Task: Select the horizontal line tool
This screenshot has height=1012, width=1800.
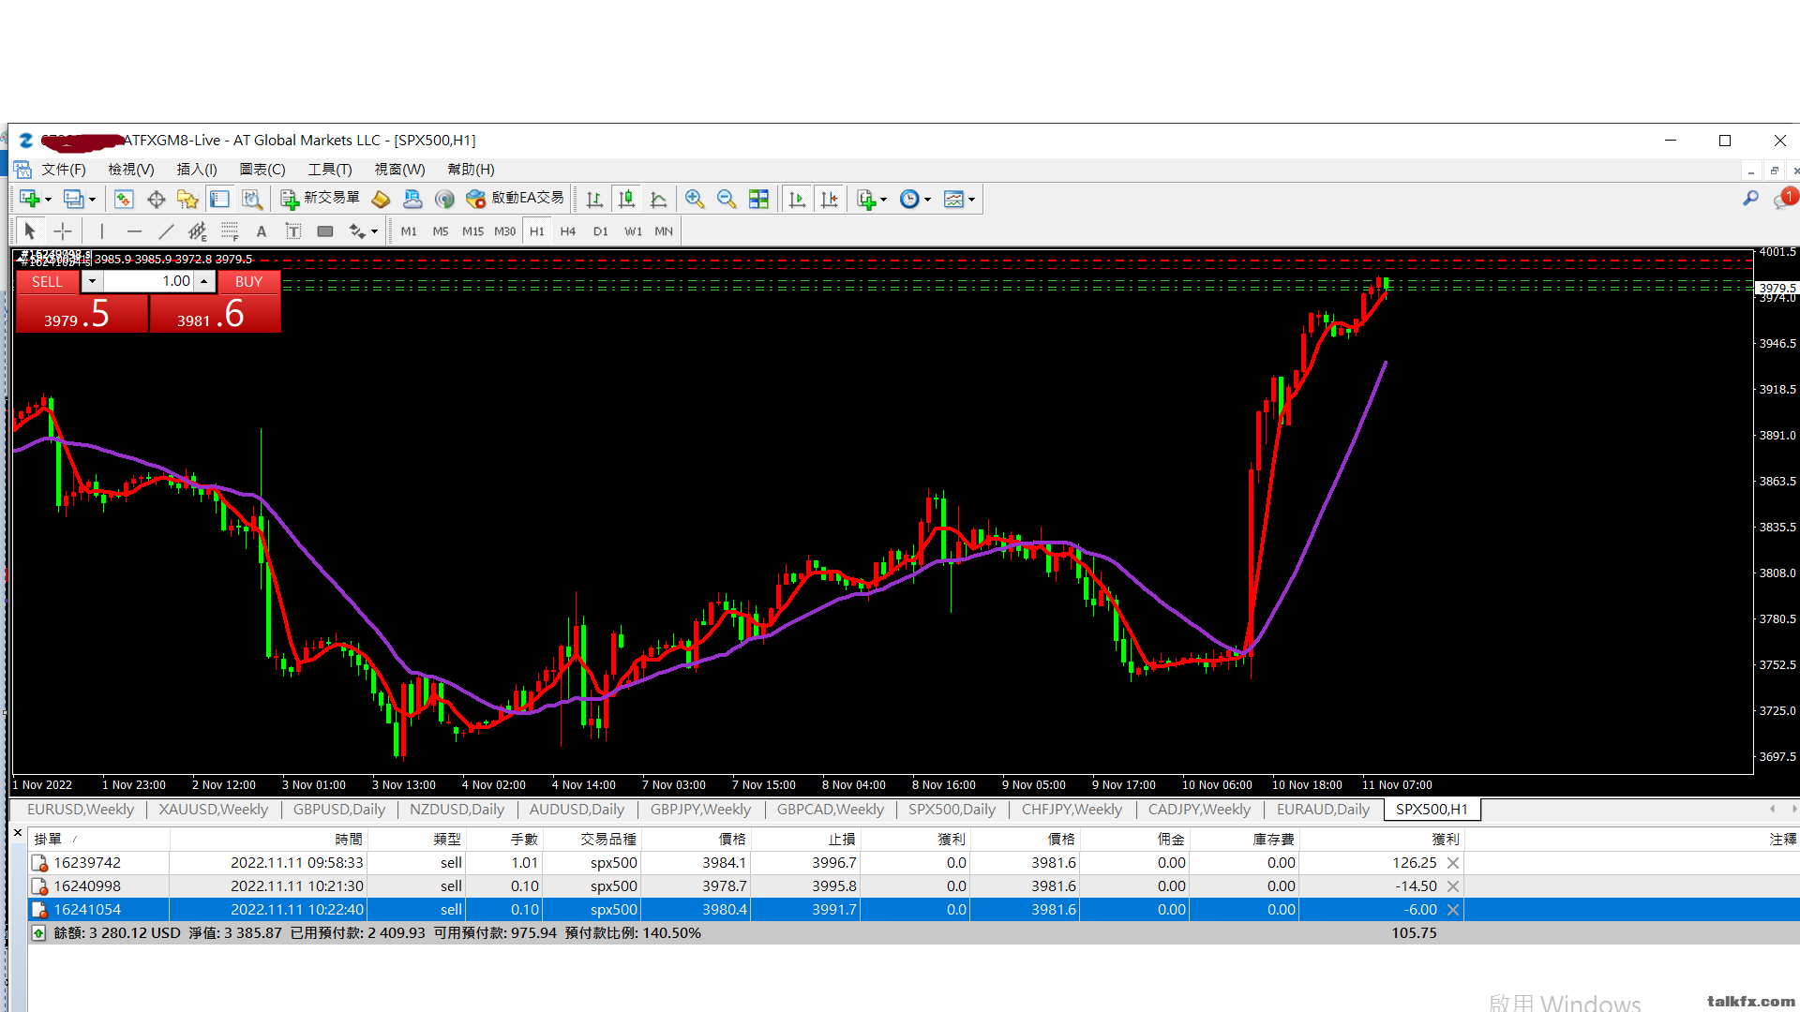Action: pos(134,231)
